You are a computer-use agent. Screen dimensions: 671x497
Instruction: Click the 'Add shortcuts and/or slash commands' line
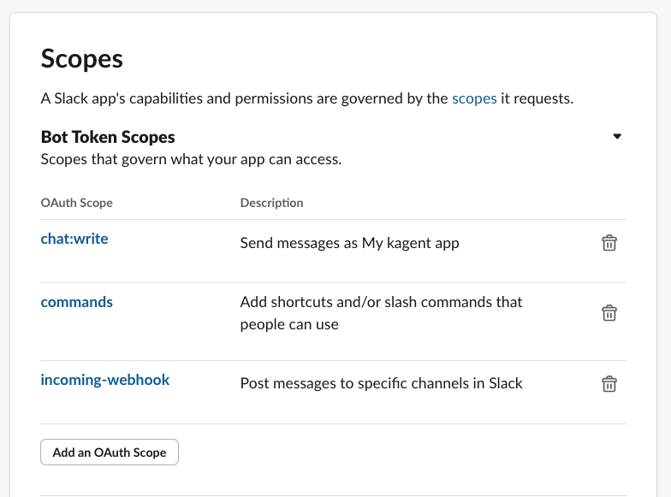pos(381,302)
